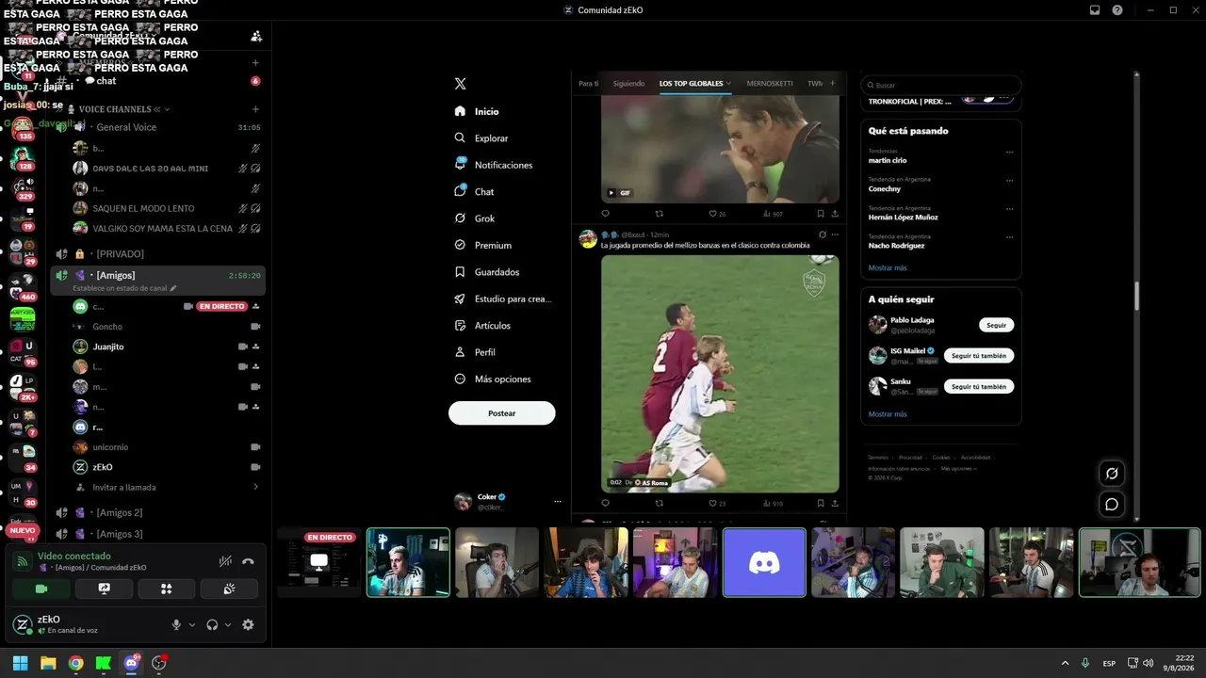This screenshot has height=678, width=1206.
Task: Open the PRIVADO locked voice channel
Action: click(157, 254)
